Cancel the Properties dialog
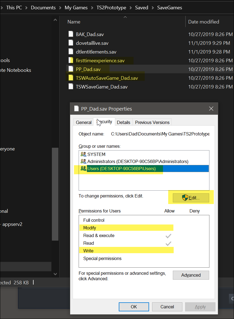234x319 pixels. tap(167, 307)
